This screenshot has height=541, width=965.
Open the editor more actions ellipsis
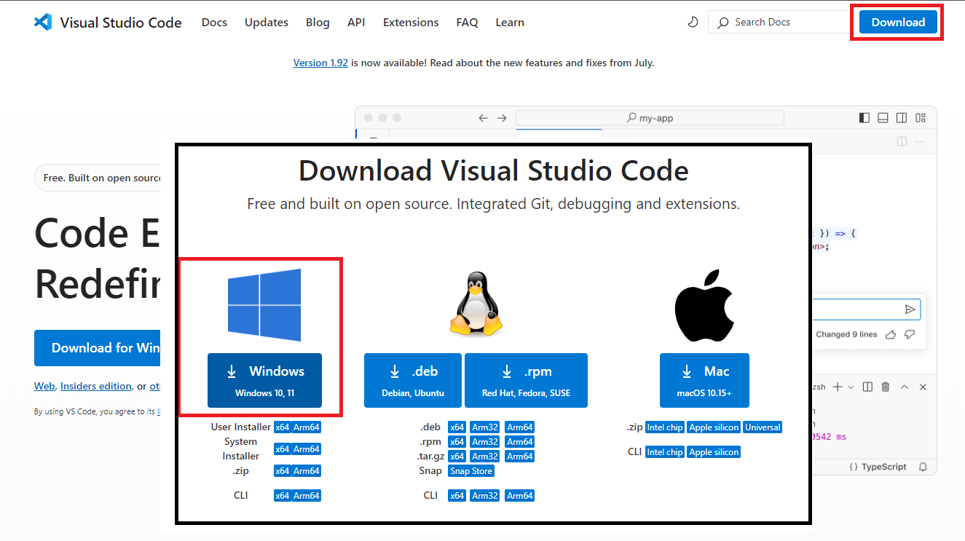tap(921, 141)
